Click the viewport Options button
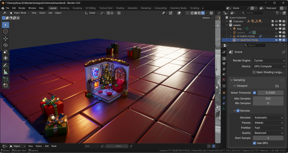The height and width of the screenshot is (153, 288). coord(207,18)
